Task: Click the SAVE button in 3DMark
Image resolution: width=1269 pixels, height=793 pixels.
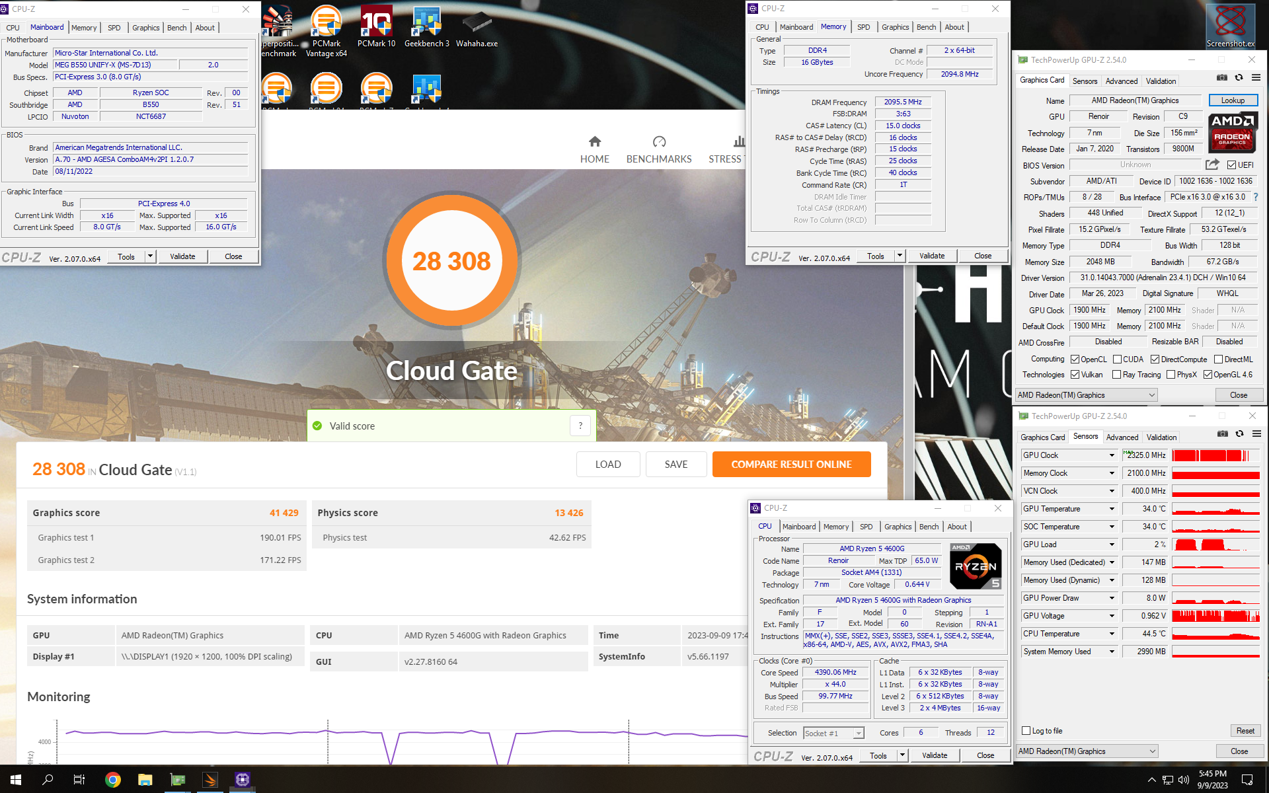Action: point(676,465)
